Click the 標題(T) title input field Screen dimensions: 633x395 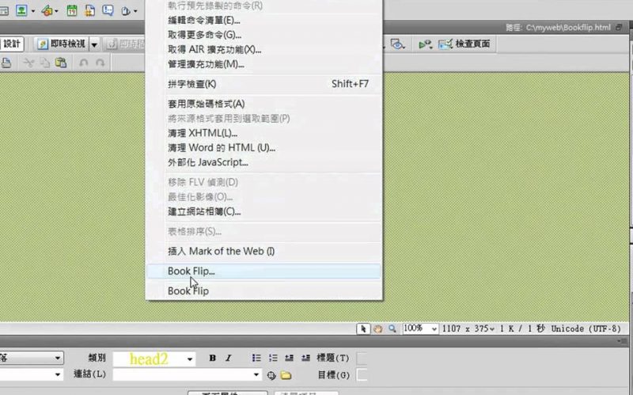coord(362,359)
